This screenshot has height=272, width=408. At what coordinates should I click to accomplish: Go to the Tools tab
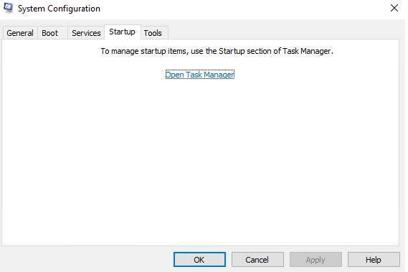(x=153, y=33)
